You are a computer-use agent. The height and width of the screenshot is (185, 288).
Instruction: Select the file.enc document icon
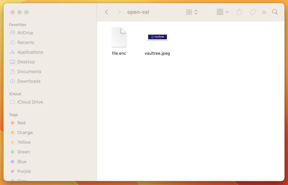point(119,37)
